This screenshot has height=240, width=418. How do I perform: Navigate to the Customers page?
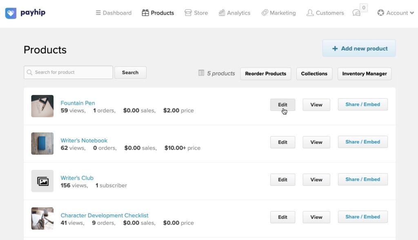[x=325, y=13]
